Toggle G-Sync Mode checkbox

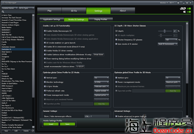pyautogui.click(x=45, y=86)
